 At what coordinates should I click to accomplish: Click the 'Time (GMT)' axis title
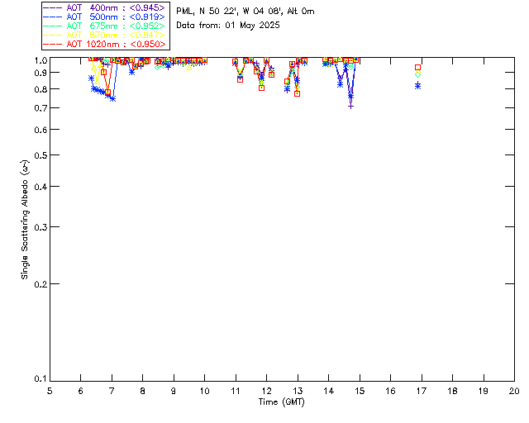pos(282,402)
